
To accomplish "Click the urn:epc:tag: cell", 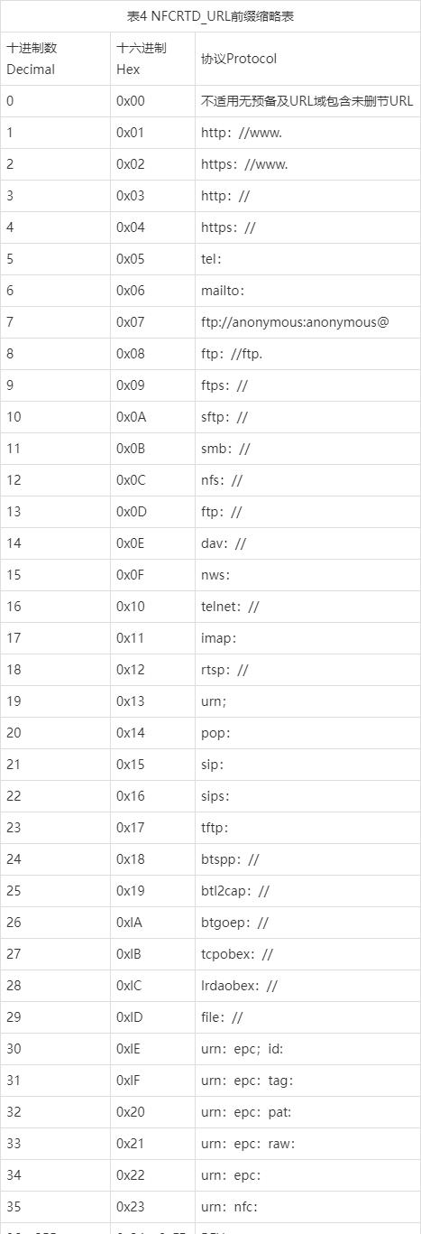I will pos(307,1081).
